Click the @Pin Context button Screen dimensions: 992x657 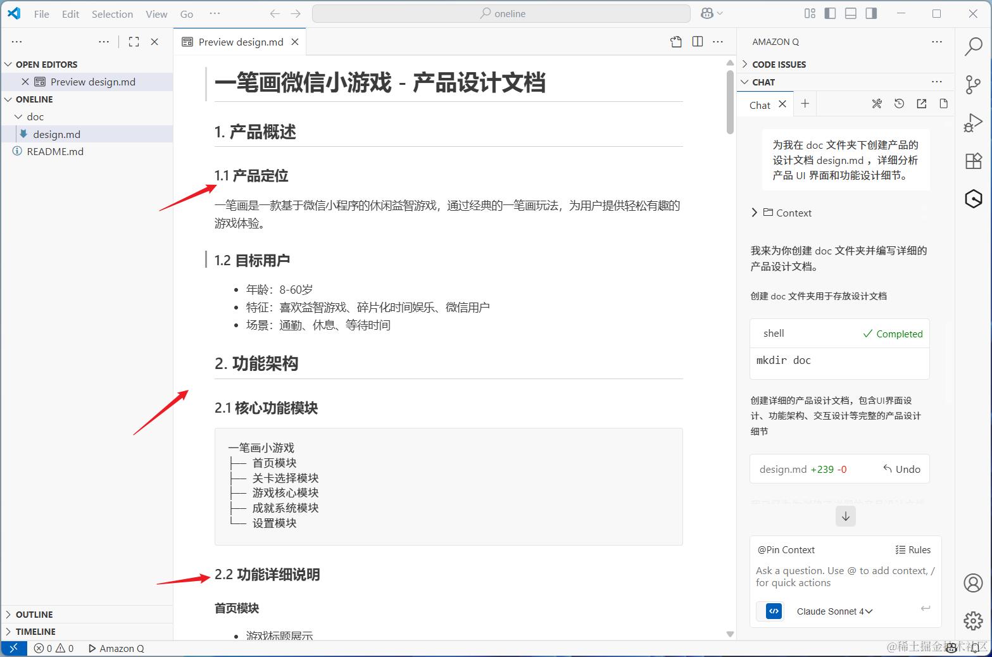click(x=786, y=550)
